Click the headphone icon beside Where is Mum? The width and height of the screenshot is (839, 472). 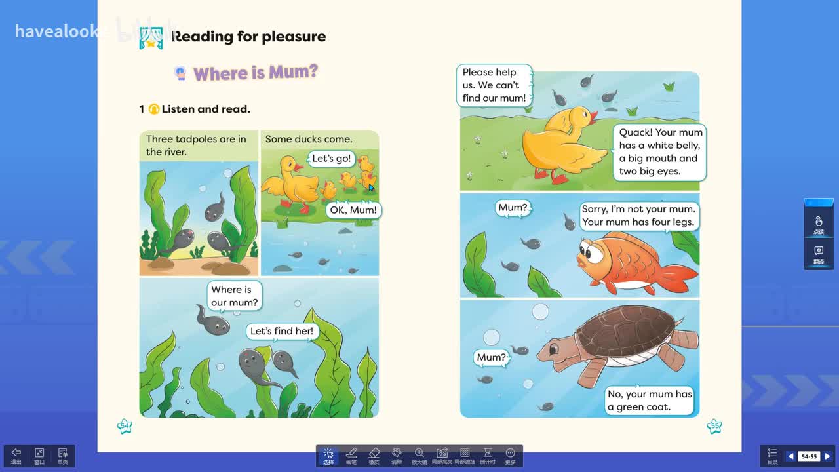[x=180, y=73]
